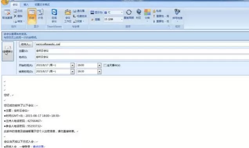Click the Reminder bell icon
The image size is (249, 148).
[x=92, y=20]
